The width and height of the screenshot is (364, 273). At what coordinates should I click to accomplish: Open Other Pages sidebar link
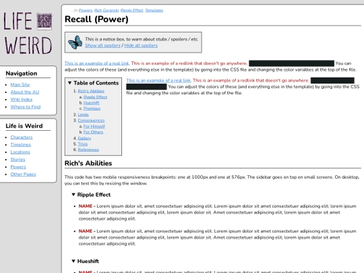coord(23,175)
